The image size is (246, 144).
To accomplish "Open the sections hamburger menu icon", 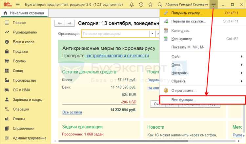I will tap(18, 5).
